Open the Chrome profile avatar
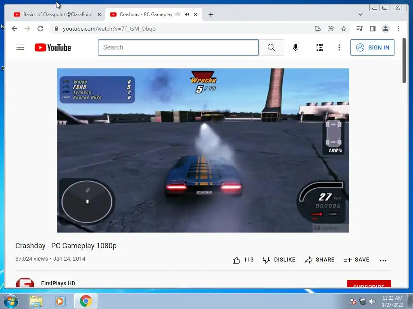The width and height of the screenshot is (413, 309). click(385, 29)
